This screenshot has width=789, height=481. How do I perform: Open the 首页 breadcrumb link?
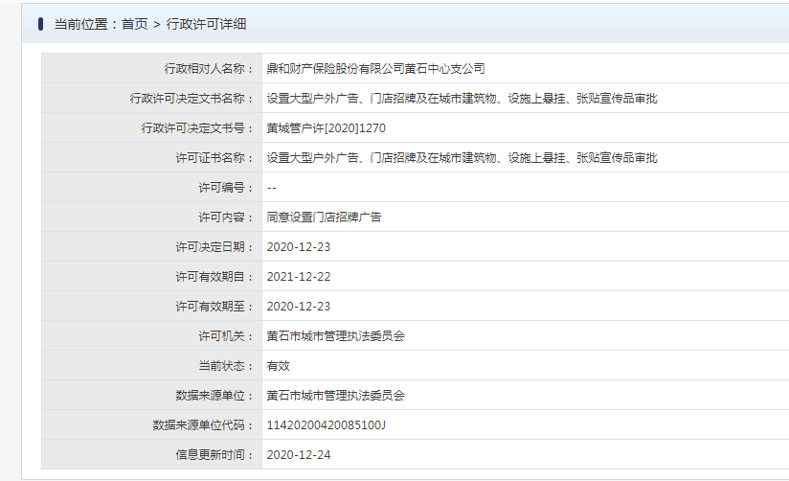(134, 24)
